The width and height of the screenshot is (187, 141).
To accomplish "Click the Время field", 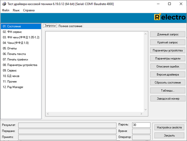I will 141,131.
